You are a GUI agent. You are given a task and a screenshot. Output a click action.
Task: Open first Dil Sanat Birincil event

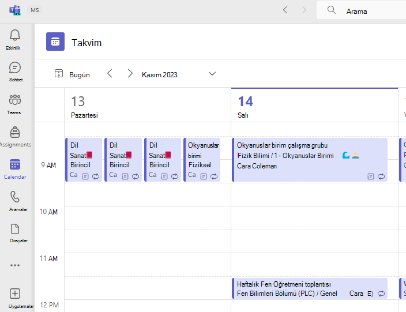point(84,160)
